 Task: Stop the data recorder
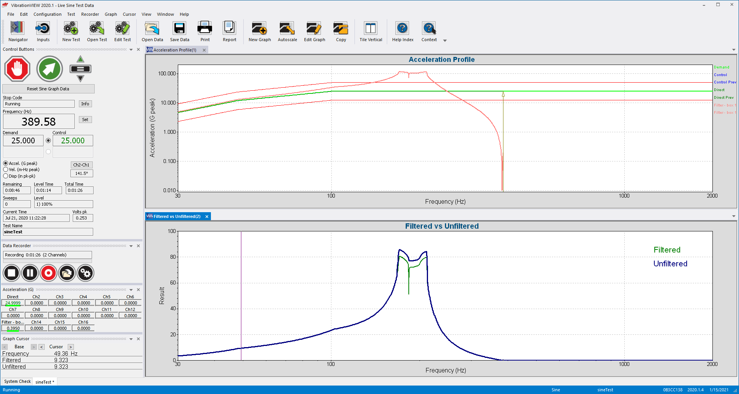coord(12,273)
